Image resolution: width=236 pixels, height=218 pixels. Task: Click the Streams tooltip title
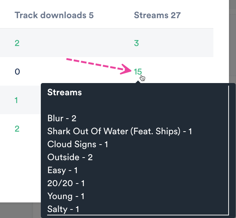(x=65, y=93)
